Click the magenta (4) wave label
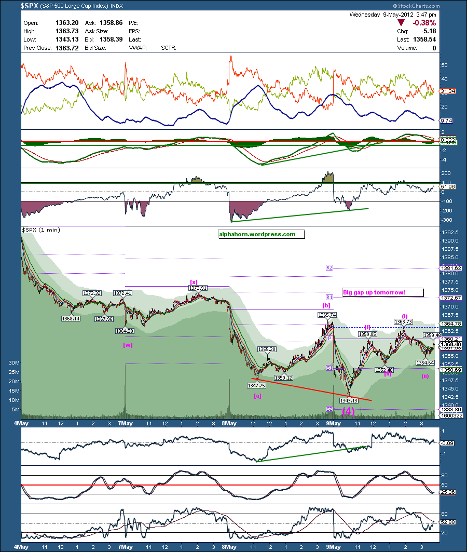Screen dimensions: 467x552 point(348,411)
